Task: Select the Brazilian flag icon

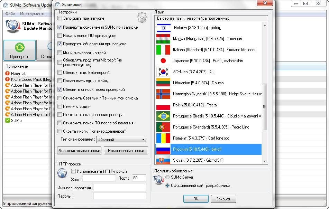Action: pyautogui.click(x=163, y=116)
